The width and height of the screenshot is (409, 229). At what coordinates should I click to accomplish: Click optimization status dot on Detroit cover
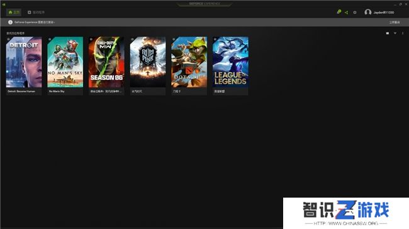(9, 40)
